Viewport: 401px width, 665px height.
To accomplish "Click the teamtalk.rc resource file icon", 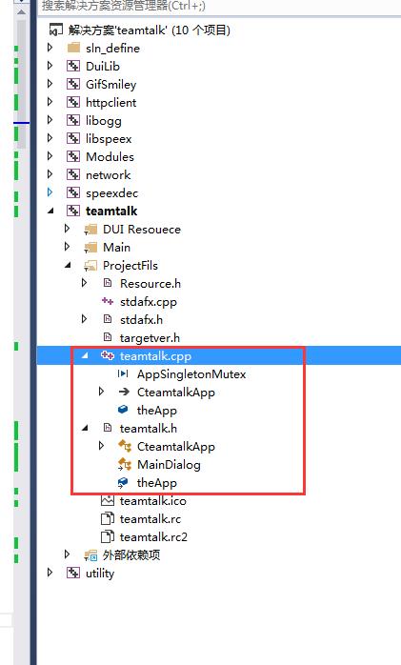I will 108,518.
